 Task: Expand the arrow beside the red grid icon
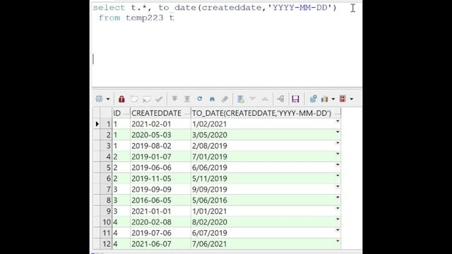coord(352,99)
